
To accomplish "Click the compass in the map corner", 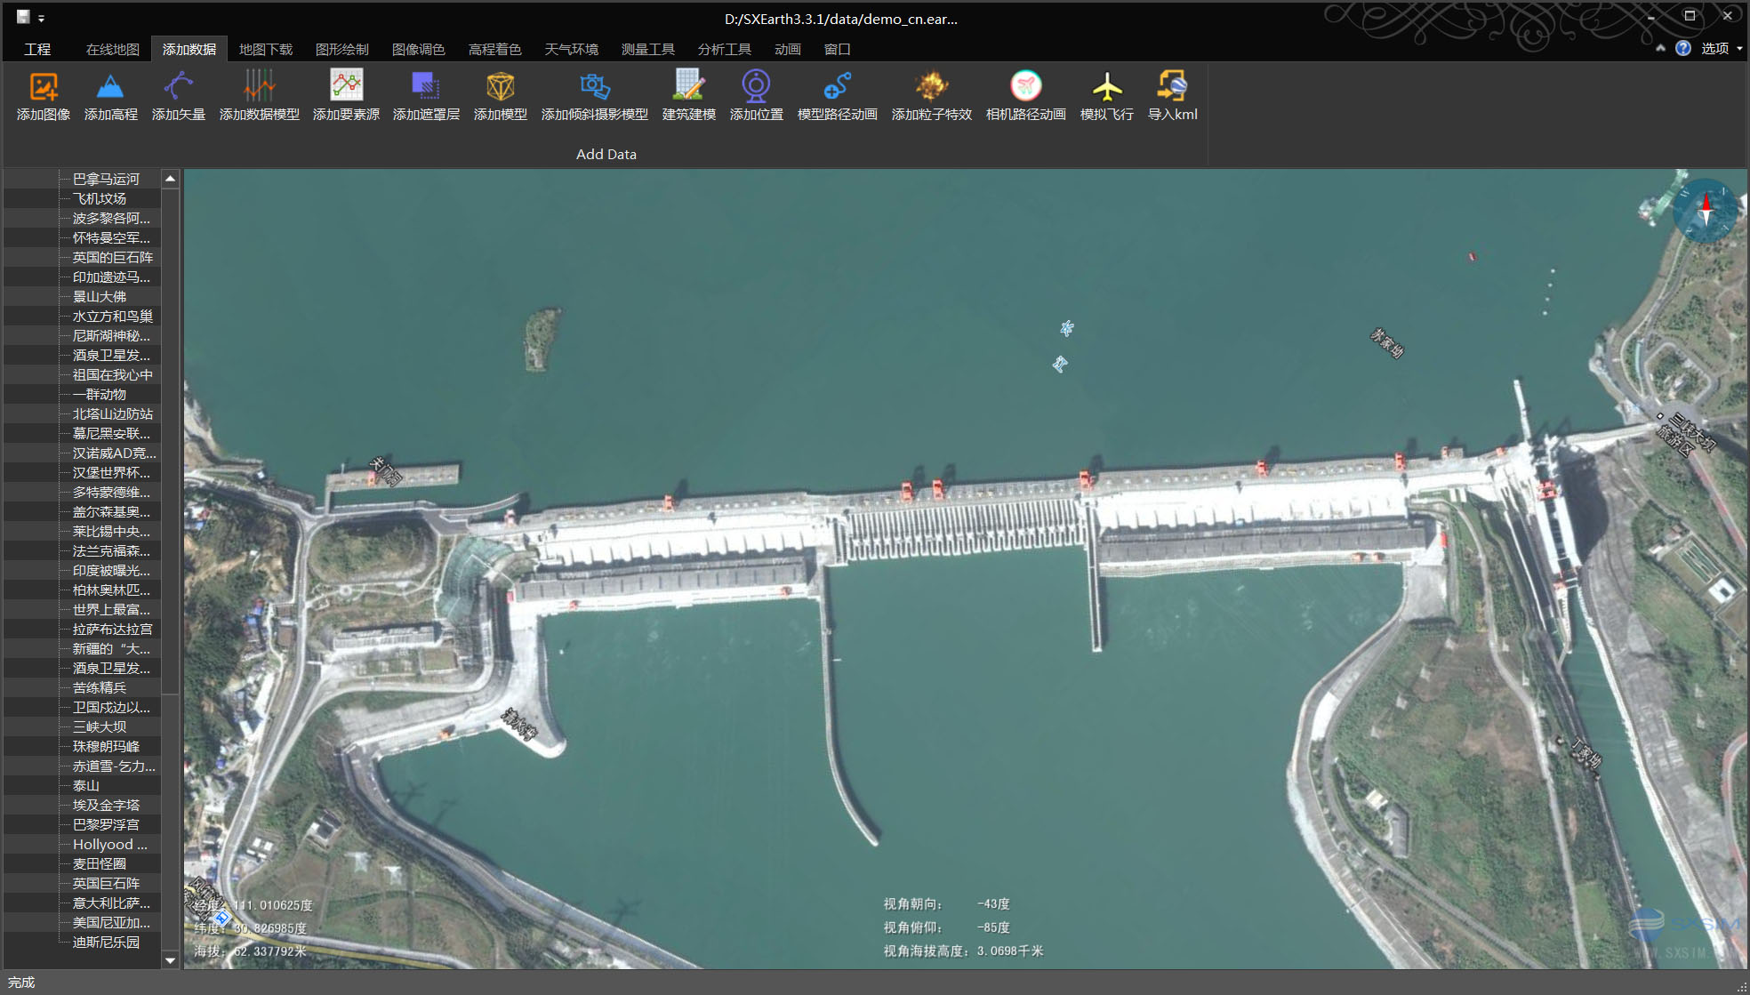I will pos(1705,211).
